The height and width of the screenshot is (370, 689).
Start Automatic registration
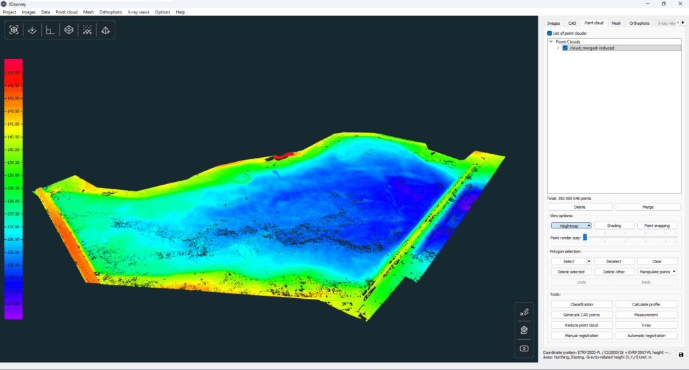tap(646, 336)
